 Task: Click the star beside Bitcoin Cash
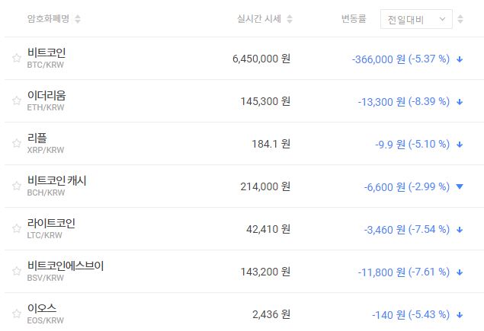click(x=17, y=186)
